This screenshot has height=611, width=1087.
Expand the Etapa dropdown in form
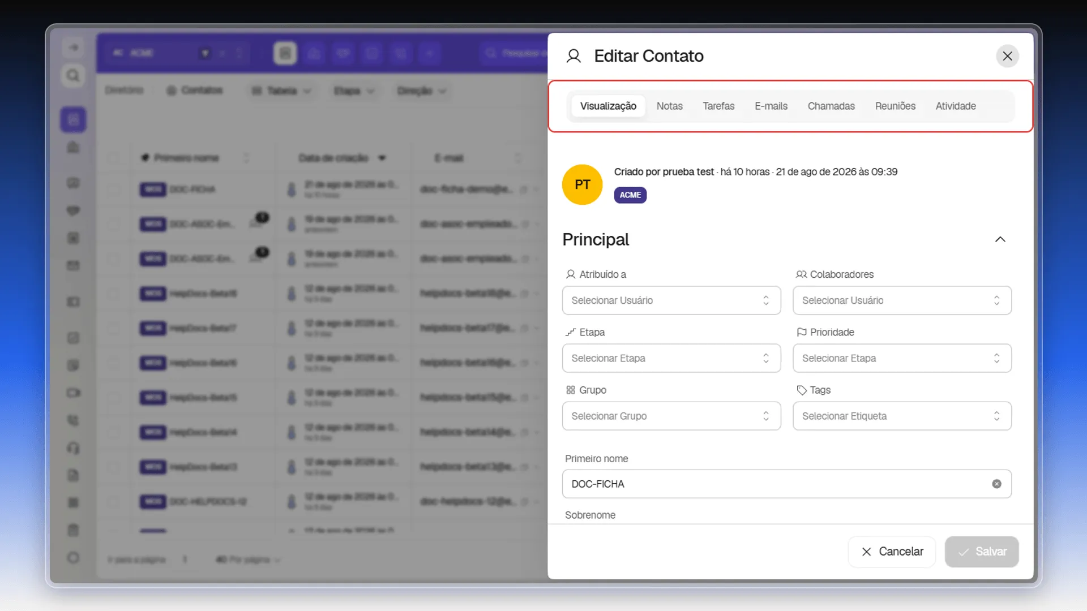coord(671,358)
